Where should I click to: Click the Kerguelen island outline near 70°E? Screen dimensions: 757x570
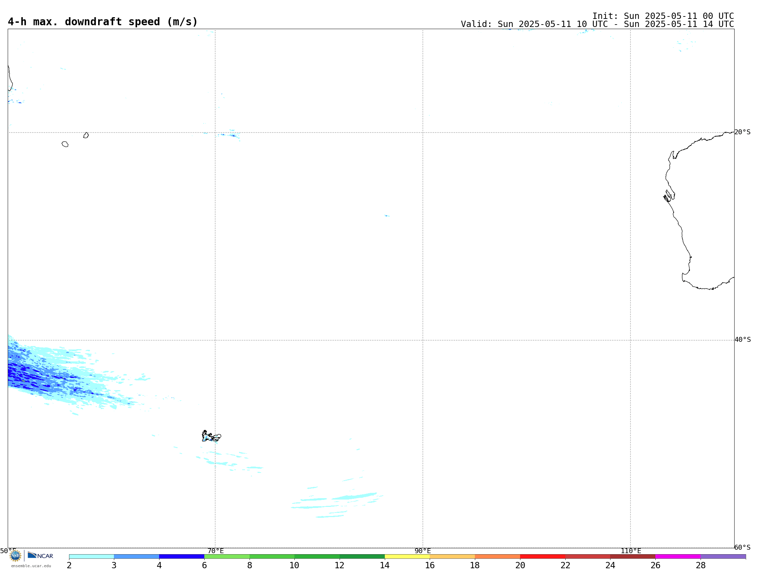click(x=211, y=436)
